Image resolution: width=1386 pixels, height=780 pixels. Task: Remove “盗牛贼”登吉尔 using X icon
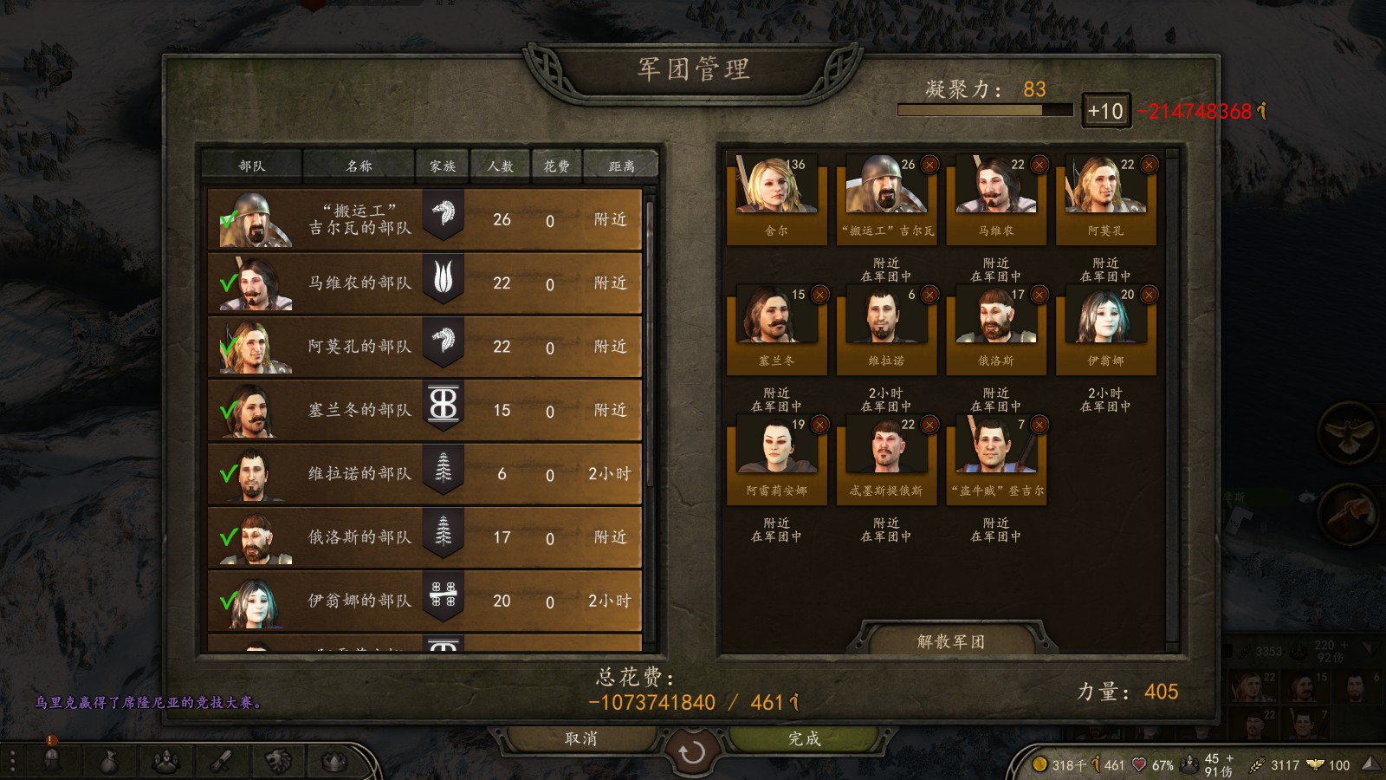click(1039, 425)
